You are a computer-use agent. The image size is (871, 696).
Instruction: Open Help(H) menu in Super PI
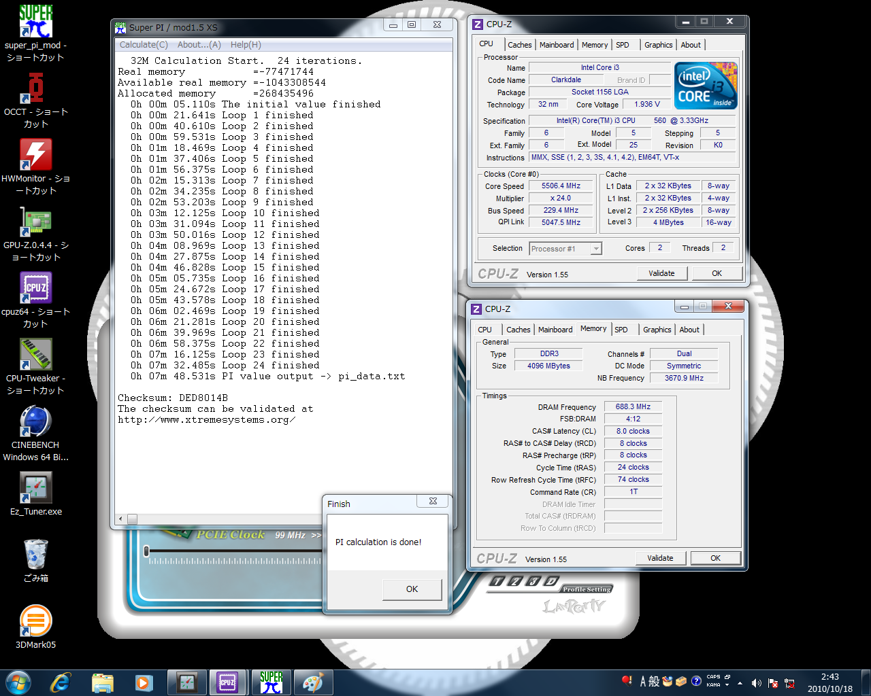tap(246, 45)
